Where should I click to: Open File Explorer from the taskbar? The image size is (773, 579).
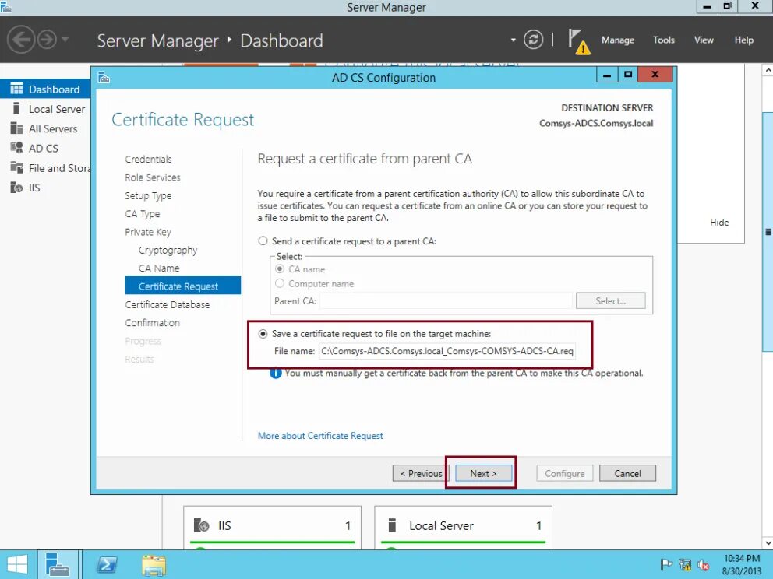pyautogui.click(x=154, y=565)
